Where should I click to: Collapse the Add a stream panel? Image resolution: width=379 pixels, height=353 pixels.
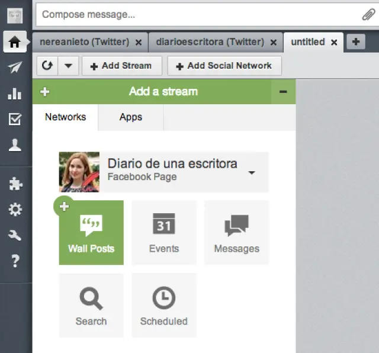283,92
